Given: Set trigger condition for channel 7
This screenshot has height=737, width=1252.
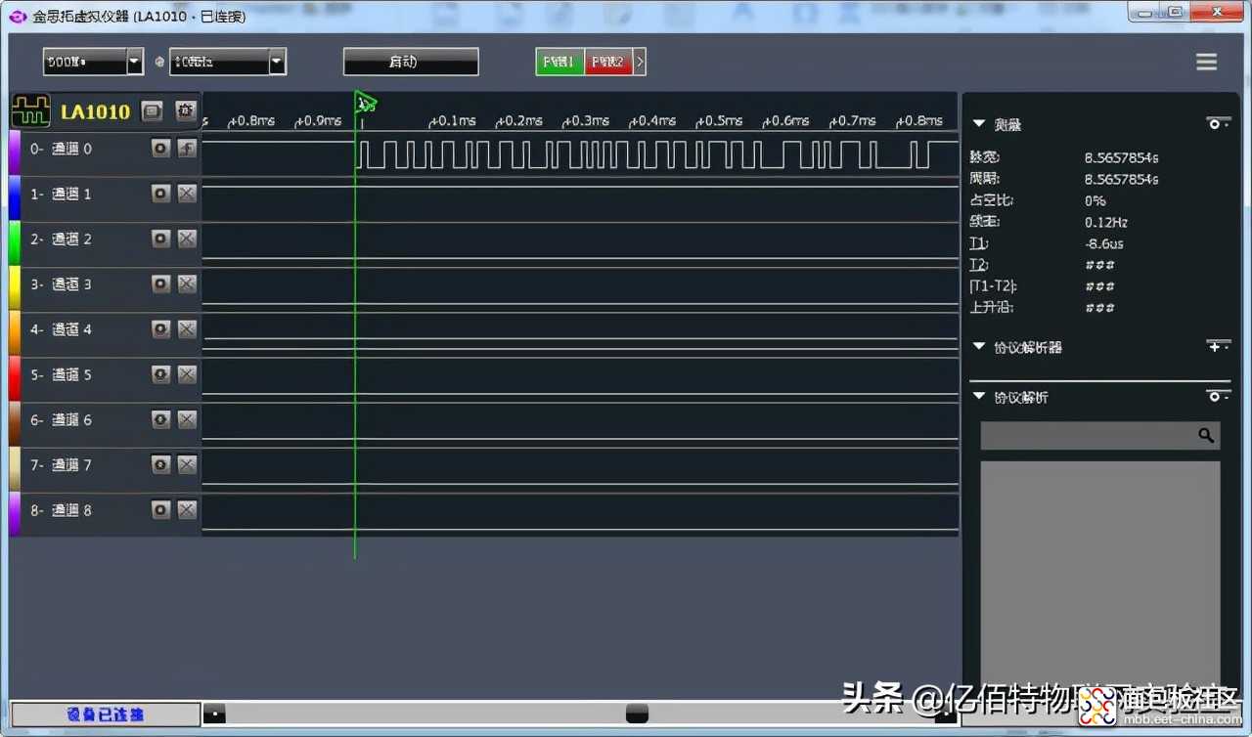Looking at the screenshot, I should (187, 464).
